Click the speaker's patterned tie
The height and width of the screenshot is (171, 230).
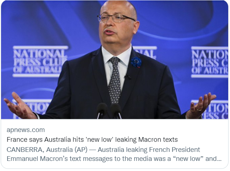point(115,80)
